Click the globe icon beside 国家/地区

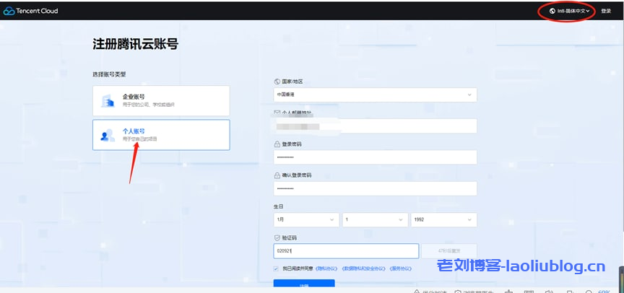click(277, 82)
